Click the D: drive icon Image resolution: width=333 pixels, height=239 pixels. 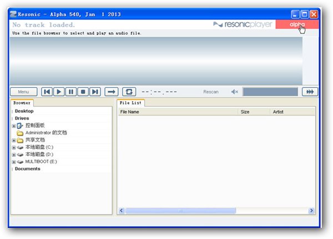20,155
